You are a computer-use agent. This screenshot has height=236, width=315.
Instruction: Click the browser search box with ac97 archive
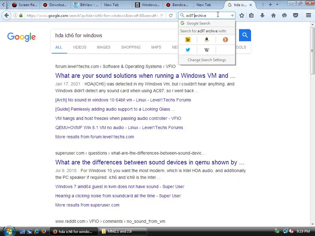(207, 15)
